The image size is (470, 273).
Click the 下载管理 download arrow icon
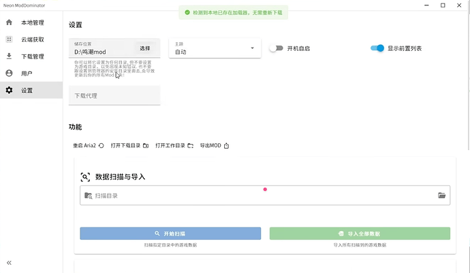[9, 56]
